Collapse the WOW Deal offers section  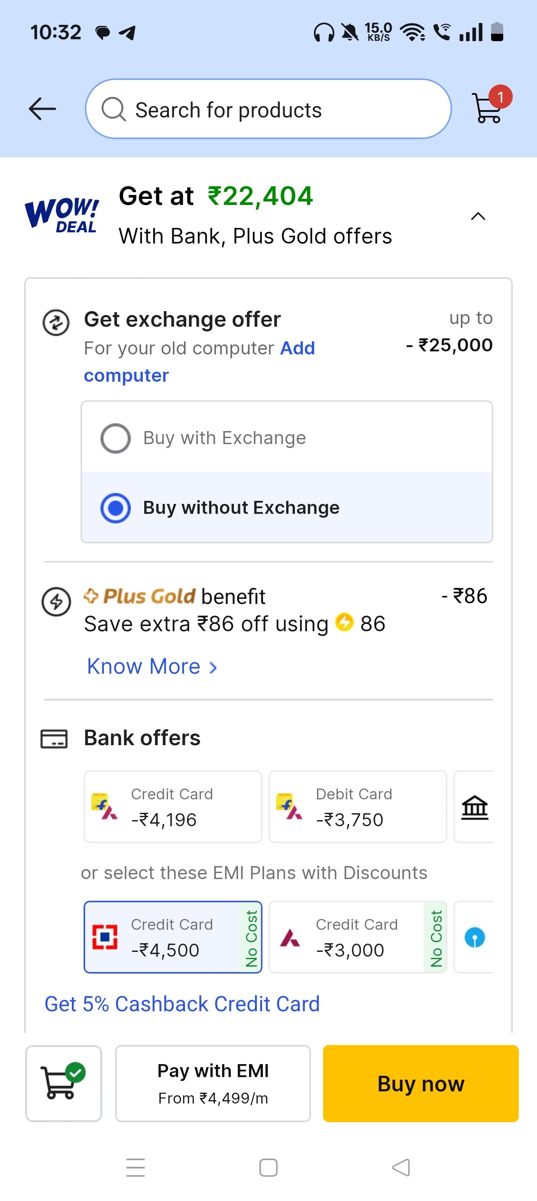pos(478,216)
